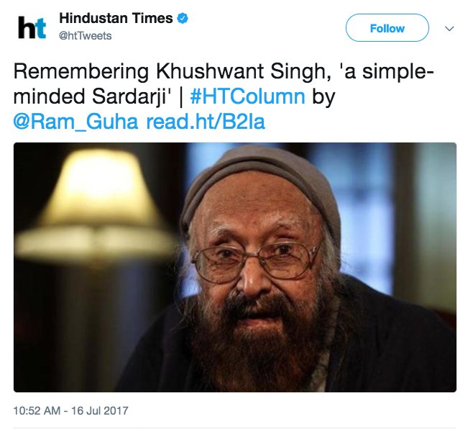Open the Hindustan Times display name
Screen dimensions: 473x429
point(116,18)
